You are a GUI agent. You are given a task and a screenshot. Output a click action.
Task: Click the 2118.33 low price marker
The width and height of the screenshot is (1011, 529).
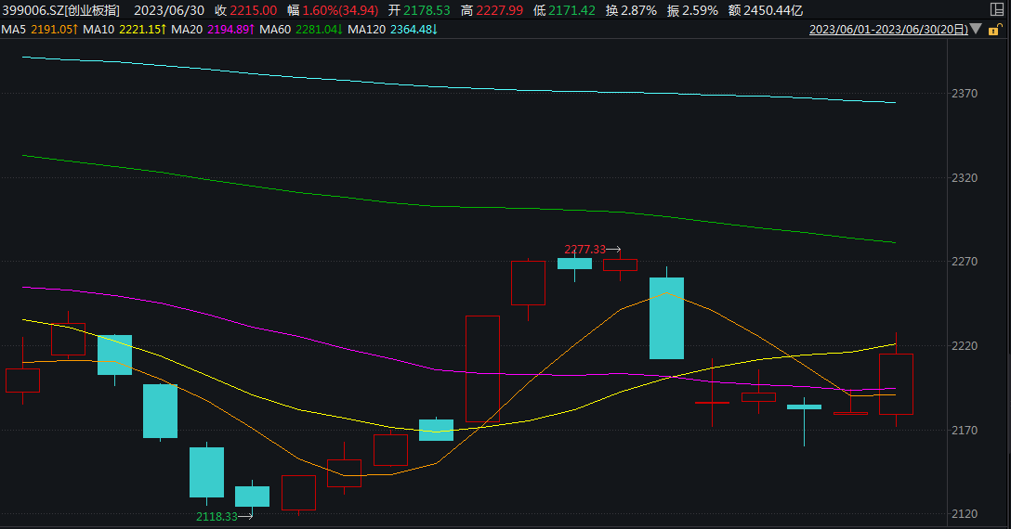click(x=217, y=517)
